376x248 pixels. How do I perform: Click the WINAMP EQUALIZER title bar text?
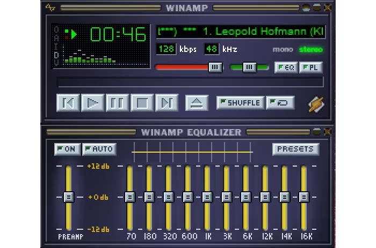[x=191, y=132]
